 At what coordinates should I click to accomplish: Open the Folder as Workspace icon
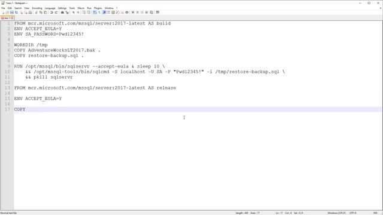[x=122, y=12]
